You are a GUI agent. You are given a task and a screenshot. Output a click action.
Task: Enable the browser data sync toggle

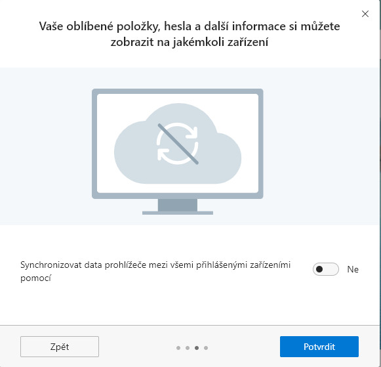pyautogui.click(x=326, y=269)
